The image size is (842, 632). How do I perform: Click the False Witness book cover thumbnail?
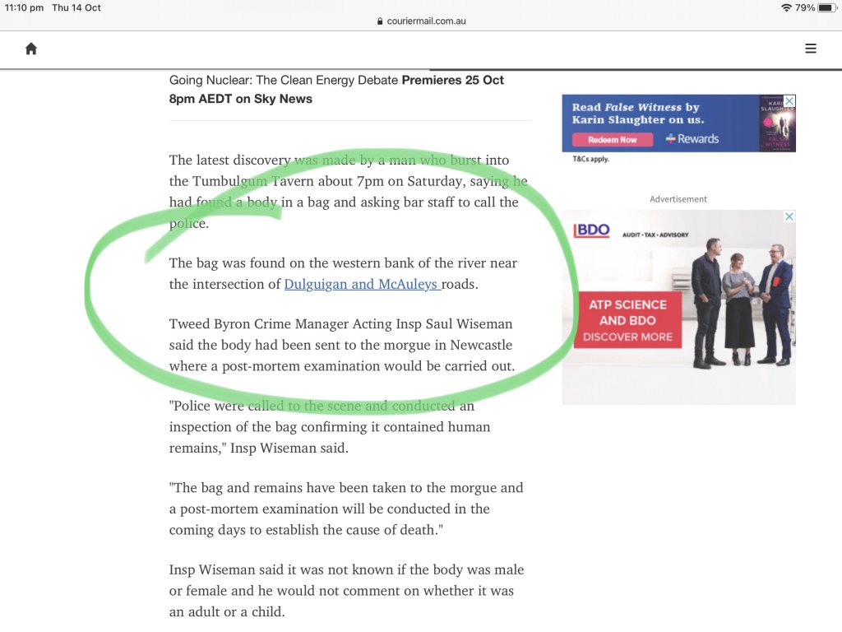pyautogui.click(x=776, y=122)
